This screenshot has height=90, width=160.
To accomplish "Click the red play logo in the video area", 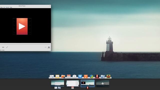I will (22, 26).
